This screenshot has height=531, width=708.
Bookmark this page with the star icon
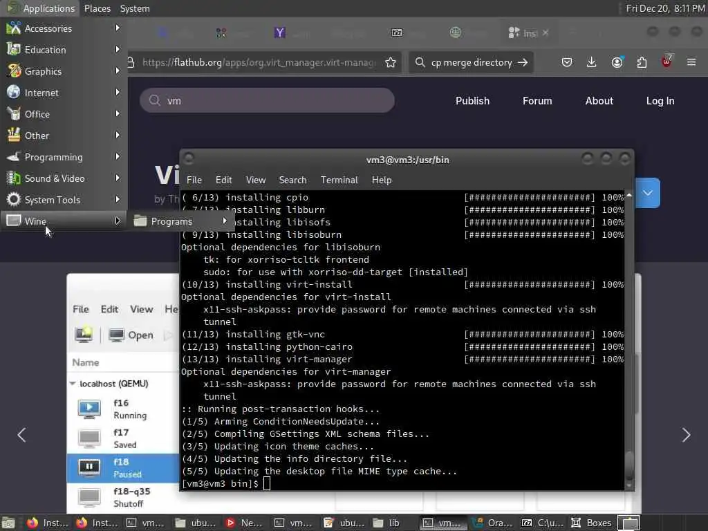[x=391, y=62]
